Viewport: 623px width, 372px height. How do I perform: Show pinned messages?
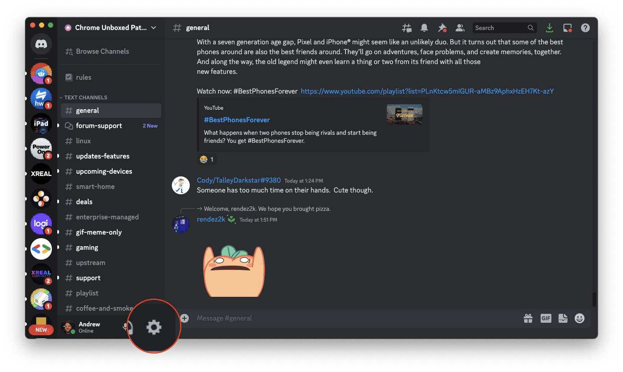[442, 28]
